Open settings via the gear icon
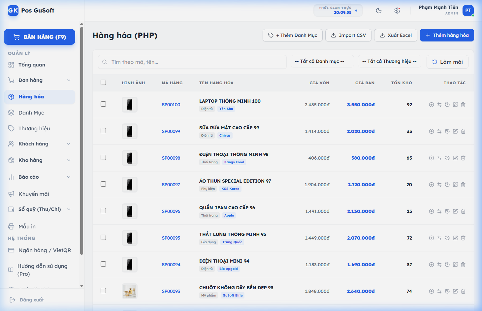Viewport: 482px width, 311px height. [x=397, y=11]
